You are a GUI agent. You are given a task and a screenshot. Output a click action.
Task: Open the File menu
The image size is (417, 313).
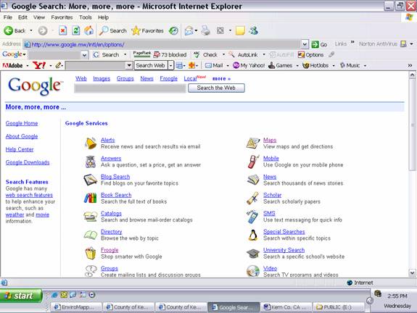(8, 17)
